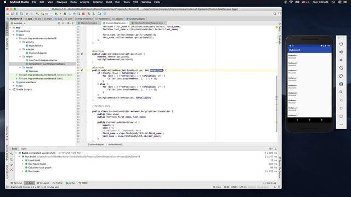Open the Event Log
351x197 pixels.
(x=270, y=183)
